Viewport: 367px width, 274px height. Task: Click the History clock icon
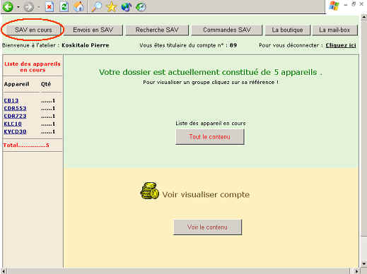tap(141, 7)
